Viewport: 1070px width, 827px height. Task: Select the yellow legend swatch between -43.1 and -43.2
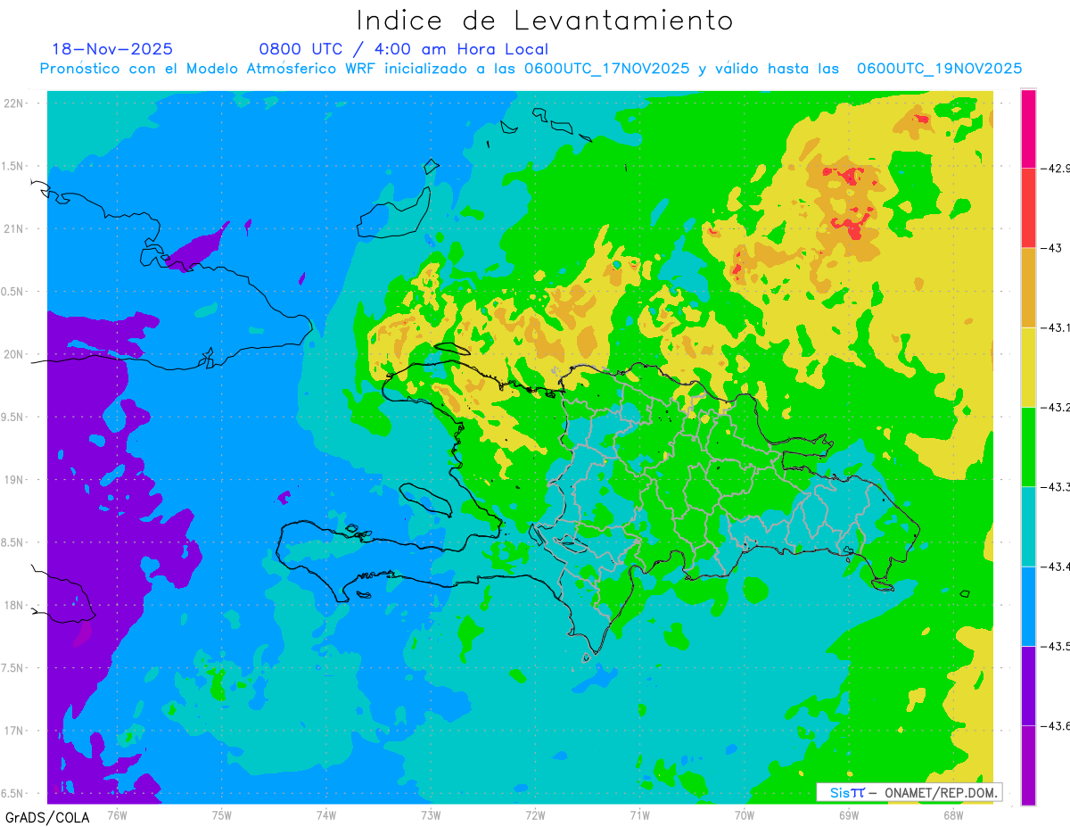click(1028, 367)
